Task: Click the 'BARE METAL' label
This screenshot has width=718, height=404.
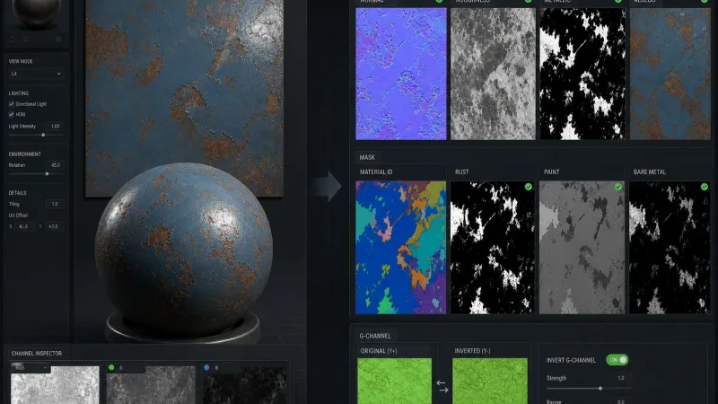Action: [x=649, y=171]
